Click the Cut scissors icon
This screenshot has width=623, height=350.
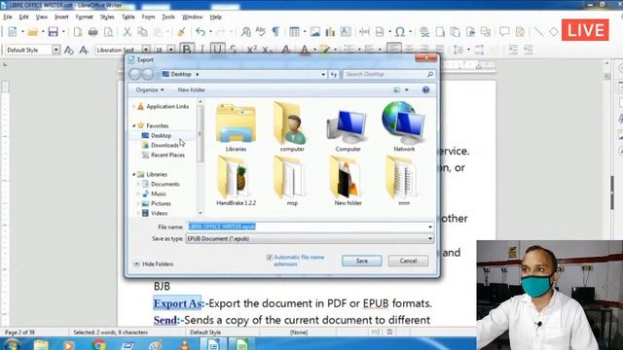pyautogui.click(x=128, y=32)
